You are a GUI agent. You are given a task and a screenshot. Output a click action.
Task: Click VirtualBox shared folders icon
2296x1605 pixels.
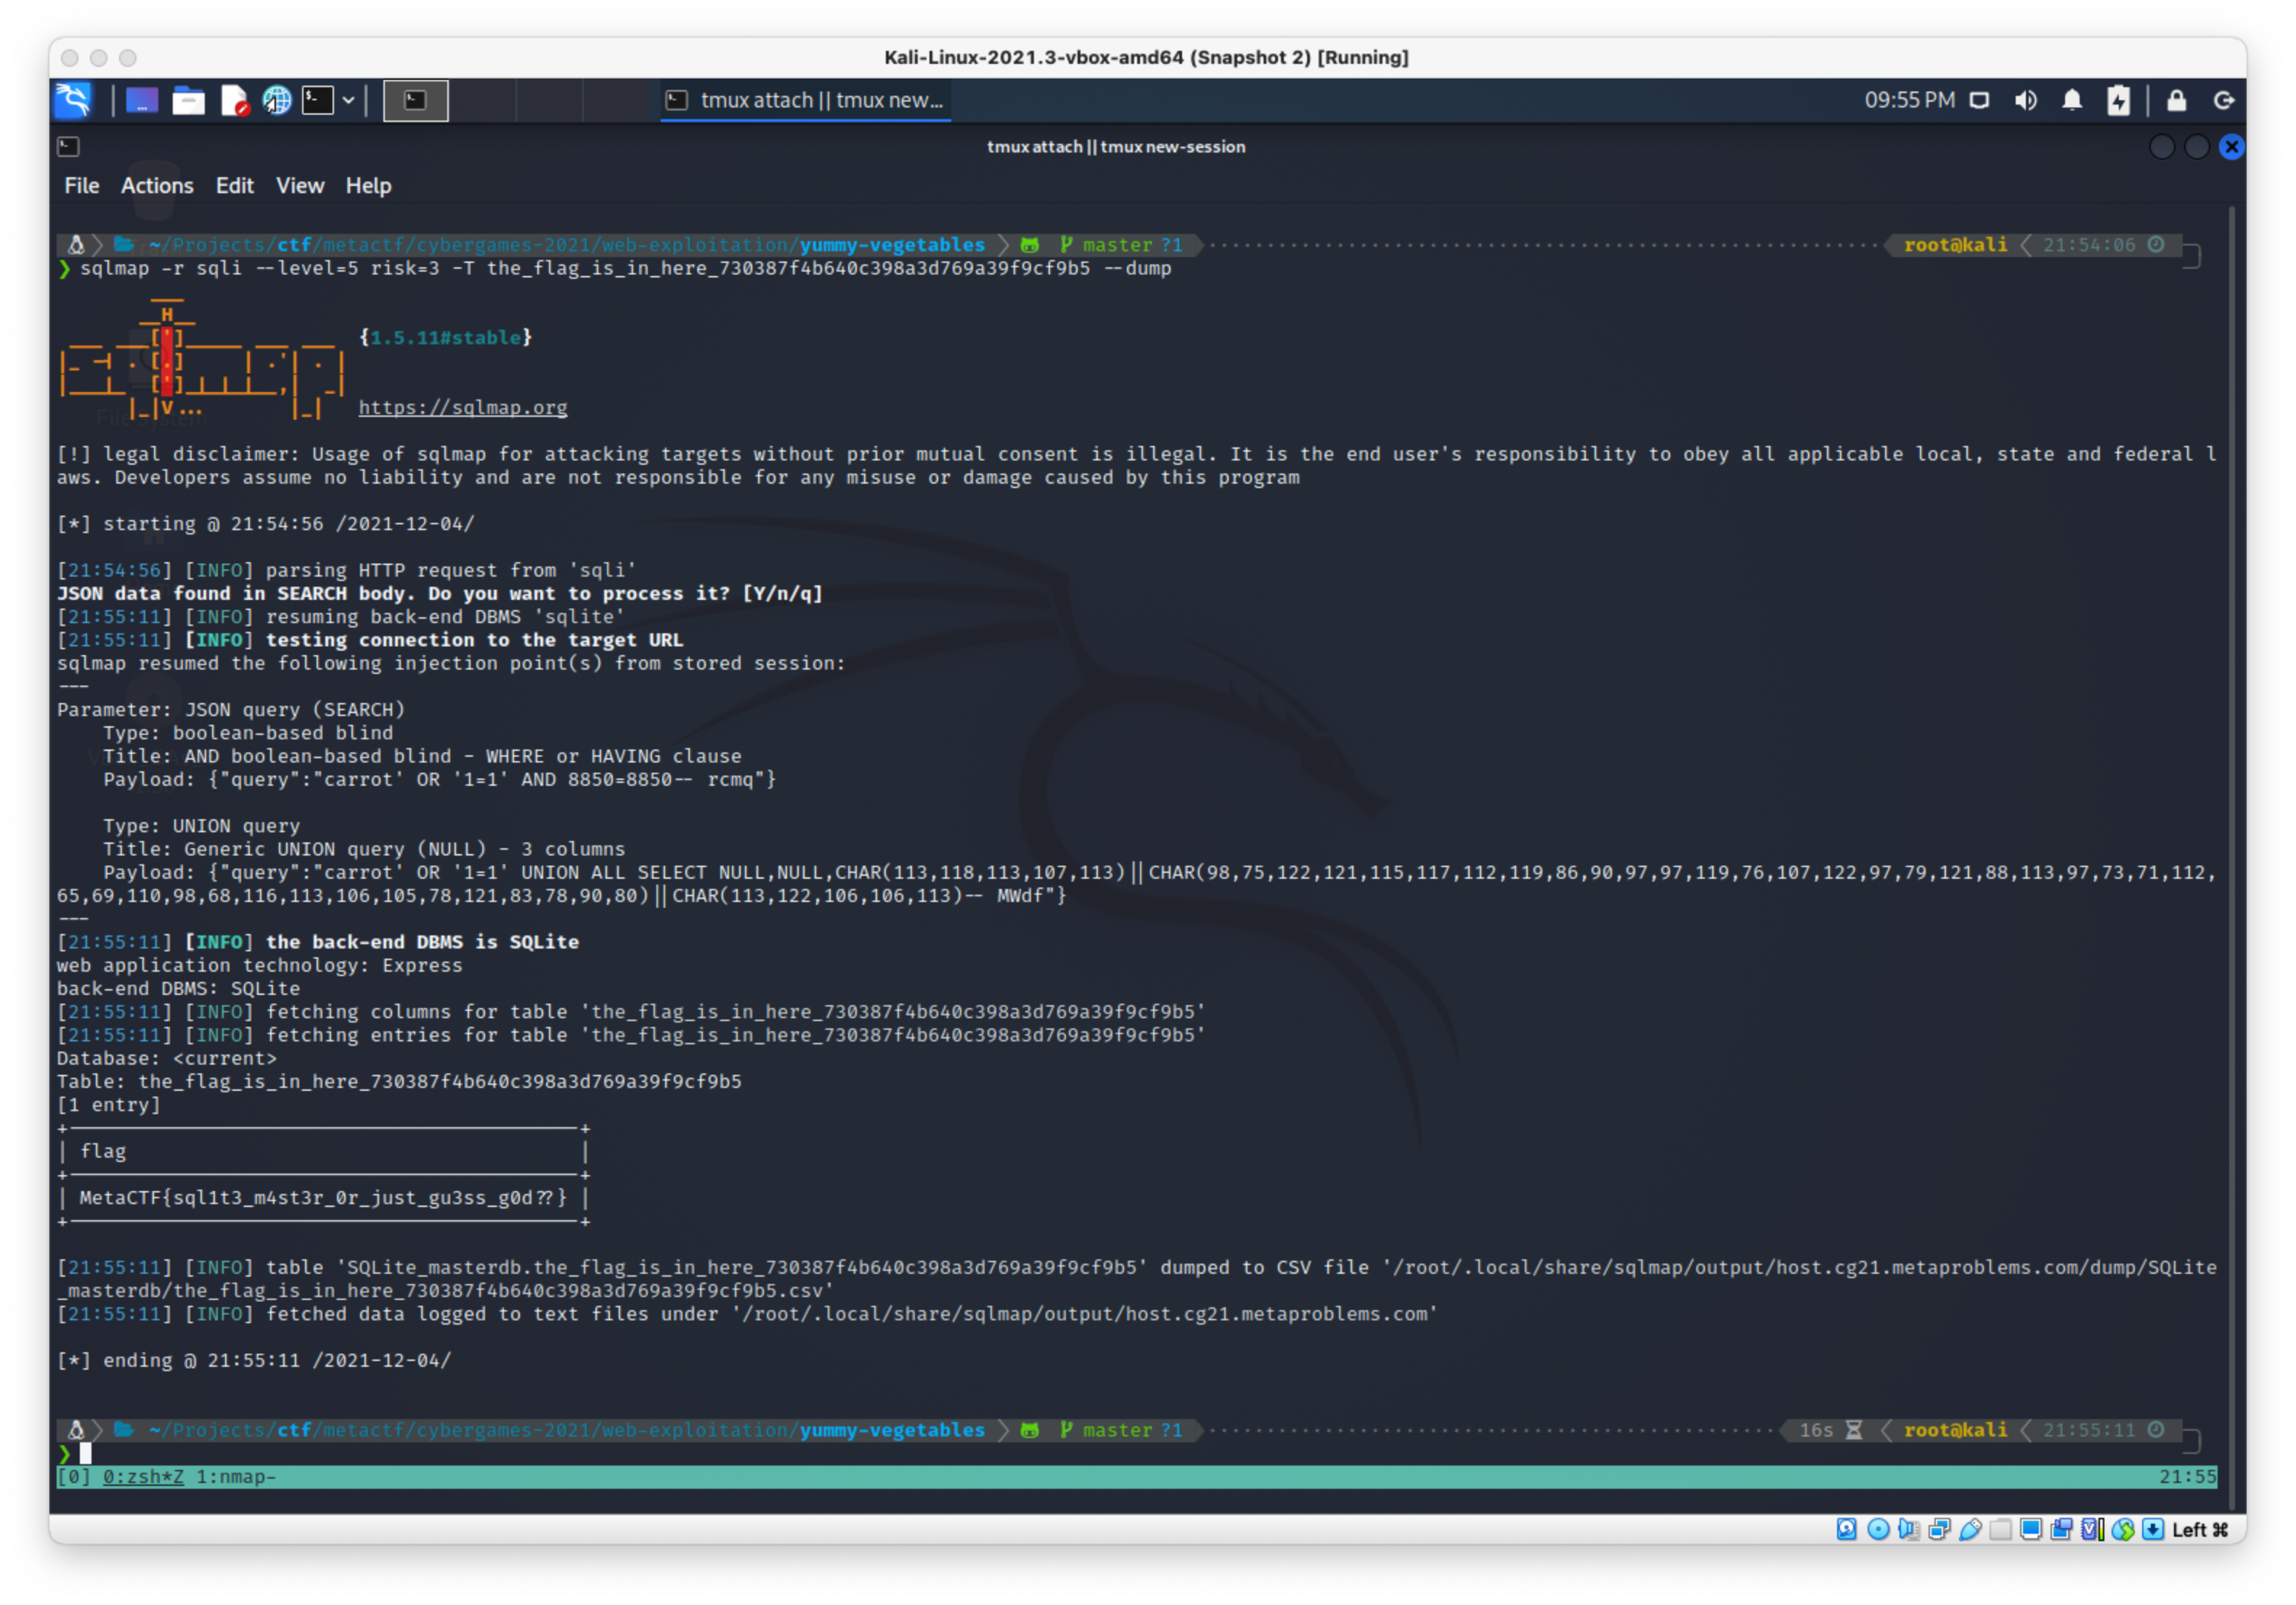(2000, 1529)
